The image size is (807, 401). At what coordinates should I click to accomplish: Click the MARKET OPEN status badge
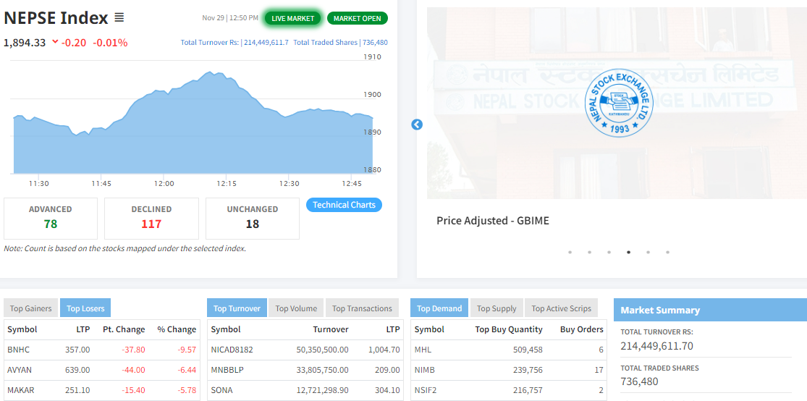[x=358, y=19]
